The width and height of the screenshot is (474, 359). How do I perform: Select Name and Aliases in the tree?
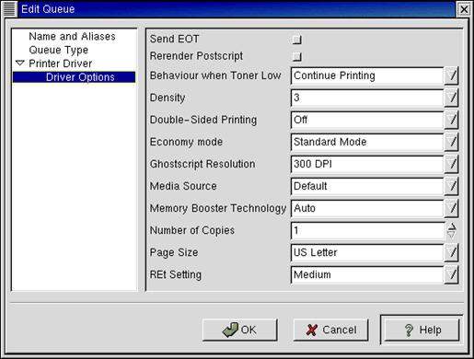click(72, 36)
